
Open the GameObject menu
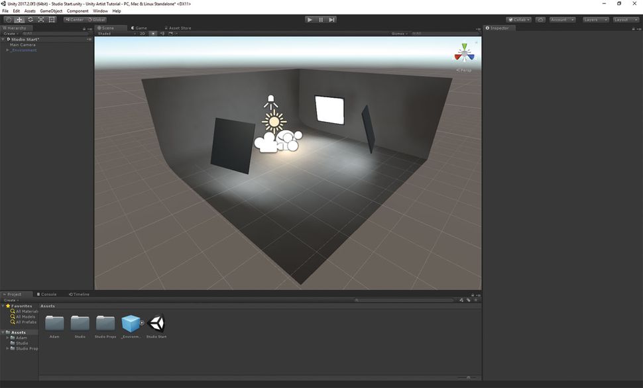click(51, 11)
